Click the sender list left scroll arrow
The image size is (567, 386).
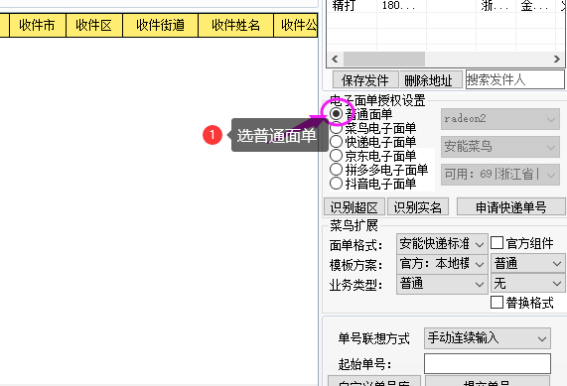coord(335,59)
